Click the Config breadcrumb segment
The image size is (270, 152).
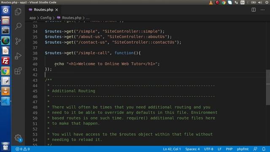[46, 18]
